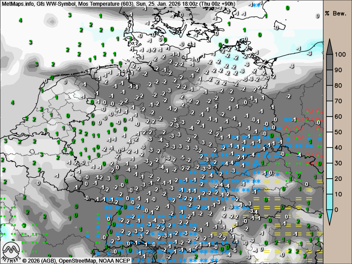Select the -12 temperature reading on the map

point(100,177)
